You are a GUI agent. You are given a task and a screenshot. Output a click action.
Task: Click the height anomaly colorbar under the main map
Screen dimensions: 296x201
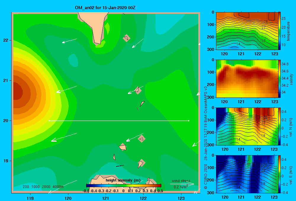pyautogui.click(x=124, y=186)
